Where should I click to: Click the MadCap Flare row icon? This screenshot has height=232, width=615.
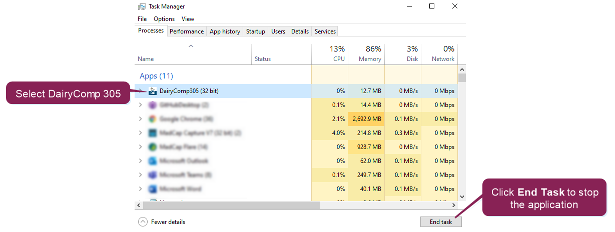[x=153, y=147]
